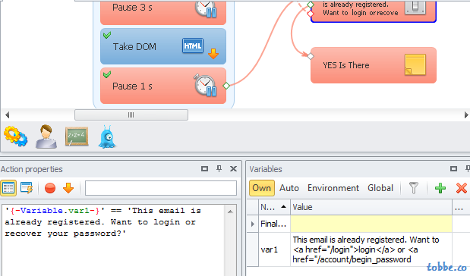This screenshot has height=276, width=470.
Task: Select the Pause 3 s action block
Action: pos(163,12)
